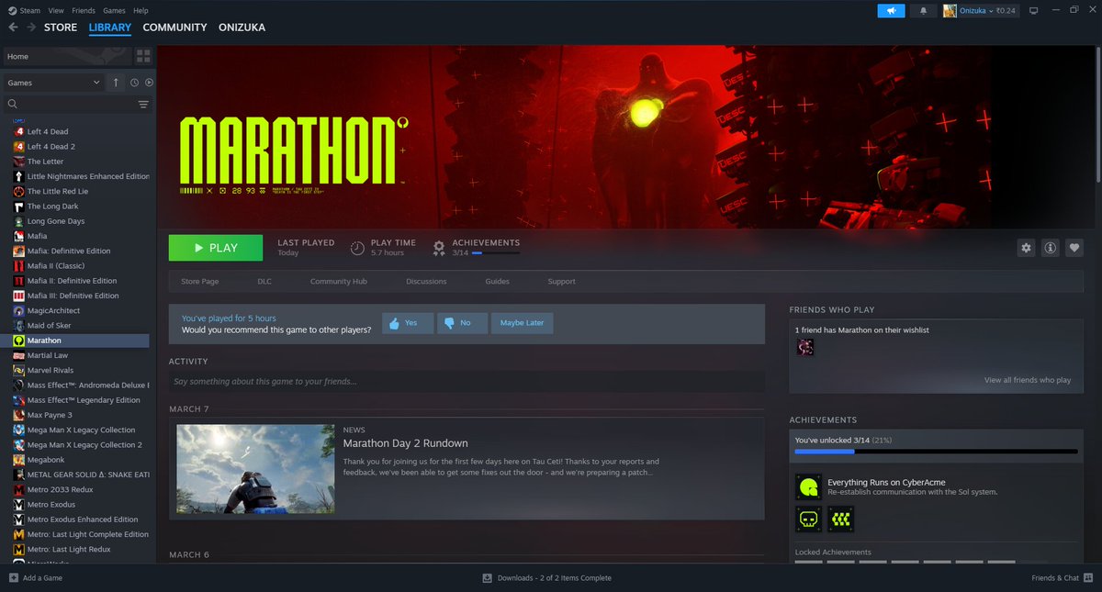Screen dimensions: 1102x592
Task: Click the sort ascending arrow icon
Action: (116, 83)
